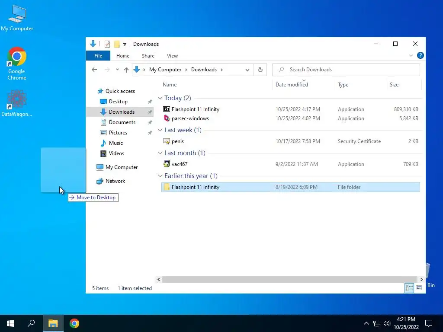Open Documents in the navigation pane
This screenshot has width=443, height=332.
[x=122, y=122]
